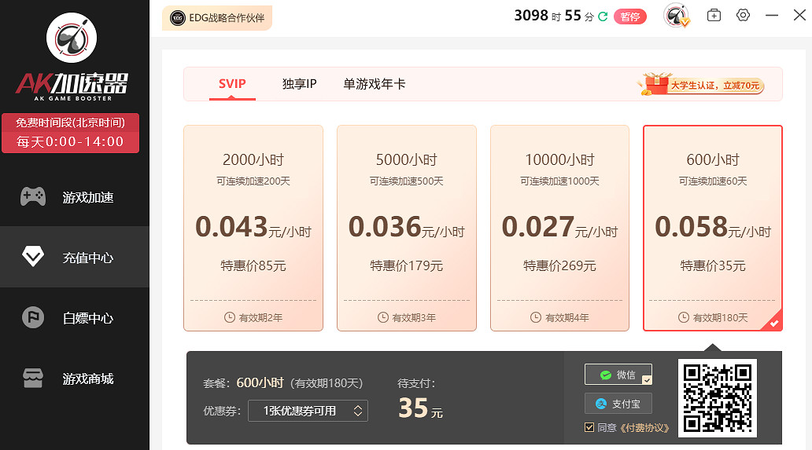
Task: Click the selected checkmark on 600小时 card
Action: (x=773, y=323)
